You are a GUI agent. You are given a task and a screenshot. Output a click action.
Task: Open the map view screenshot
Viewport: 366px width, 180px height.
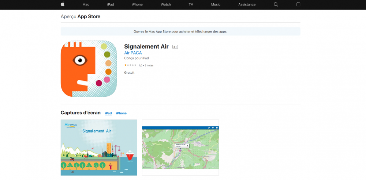pos(180,148)
